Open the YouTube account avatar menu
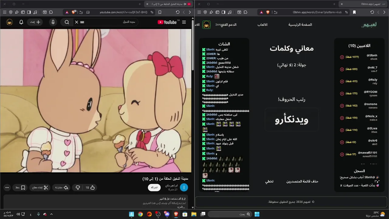This screenshot has height=219, width=389. click(9, 22)
